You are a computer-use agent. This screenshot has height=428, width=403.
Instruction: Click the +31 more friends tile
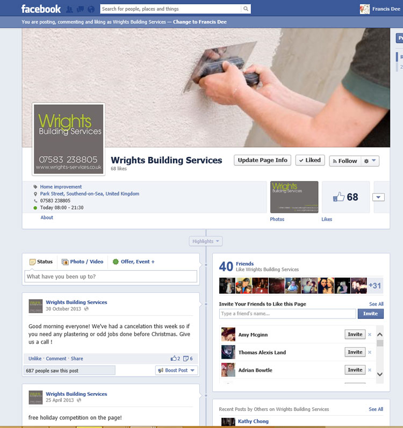[x=375, y=286]
